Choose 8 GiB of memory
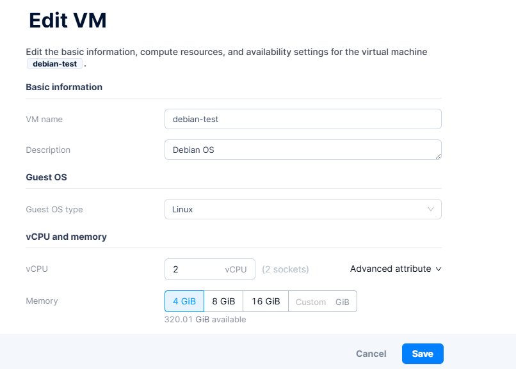 pos(223,301)
